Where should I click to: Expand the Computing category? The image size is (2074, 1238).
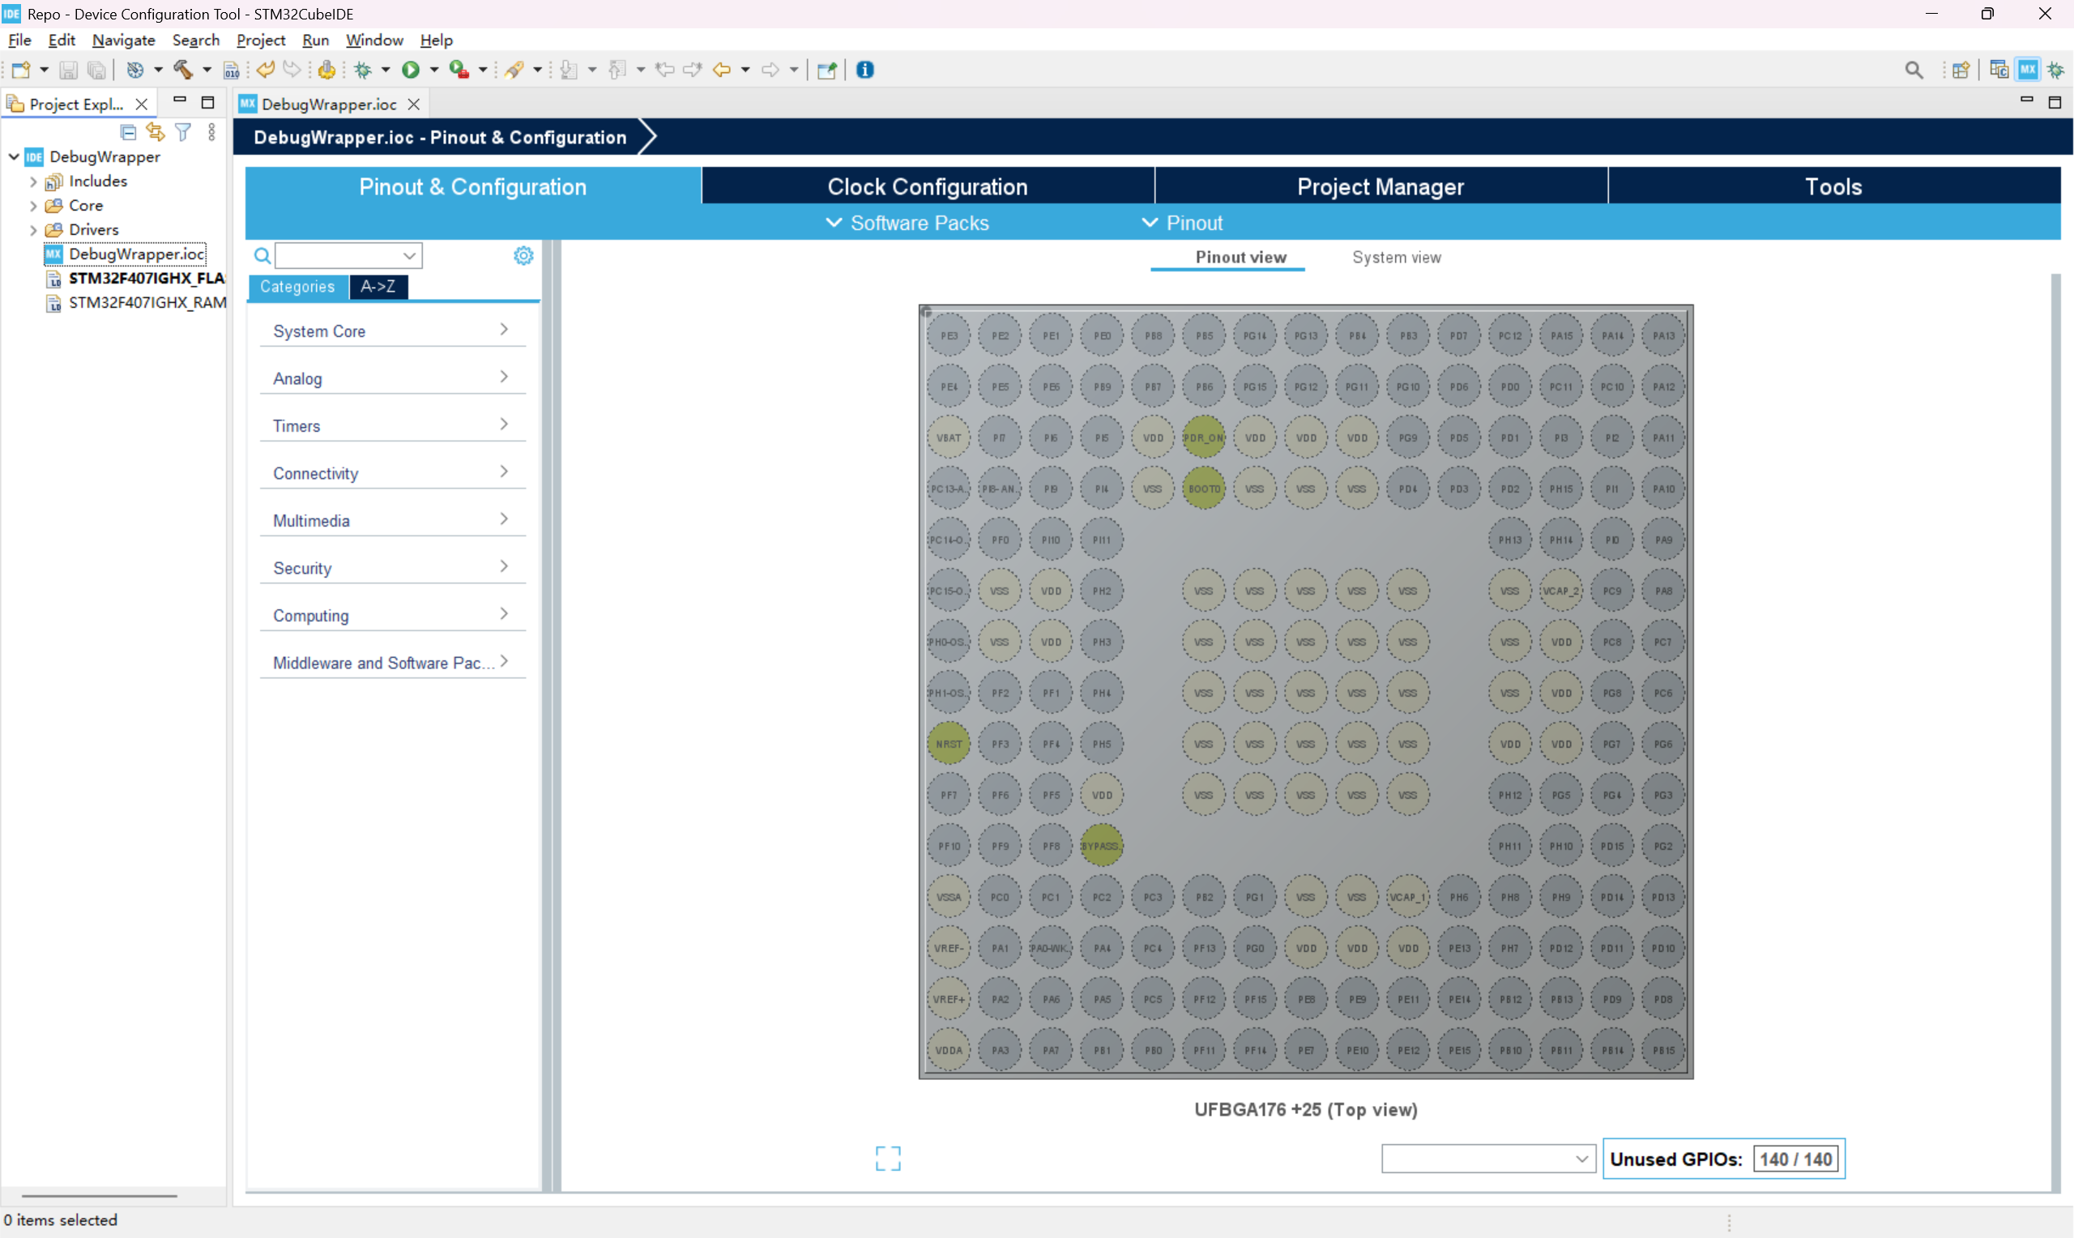(x=392, y=617)
